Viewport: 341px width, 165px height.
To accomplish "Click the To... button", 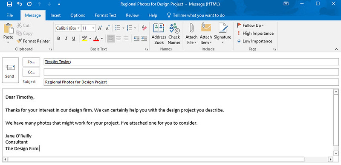I will [31, 62].
